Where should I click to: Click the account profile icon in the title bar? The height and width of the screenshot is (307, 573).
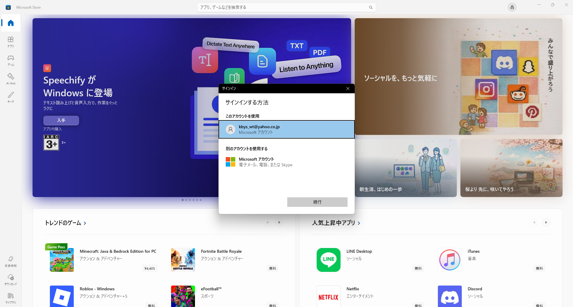click(512, 7)
